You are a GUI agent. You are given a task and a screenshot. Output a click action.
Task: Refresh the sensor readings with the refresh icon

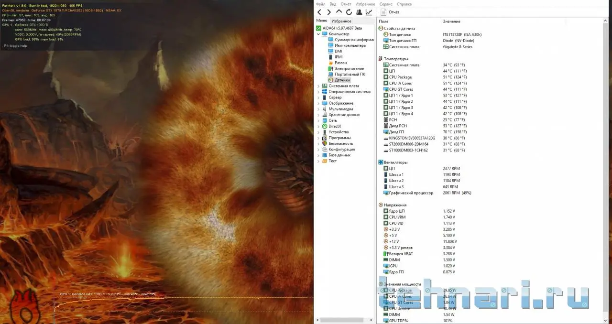point(349,12)
